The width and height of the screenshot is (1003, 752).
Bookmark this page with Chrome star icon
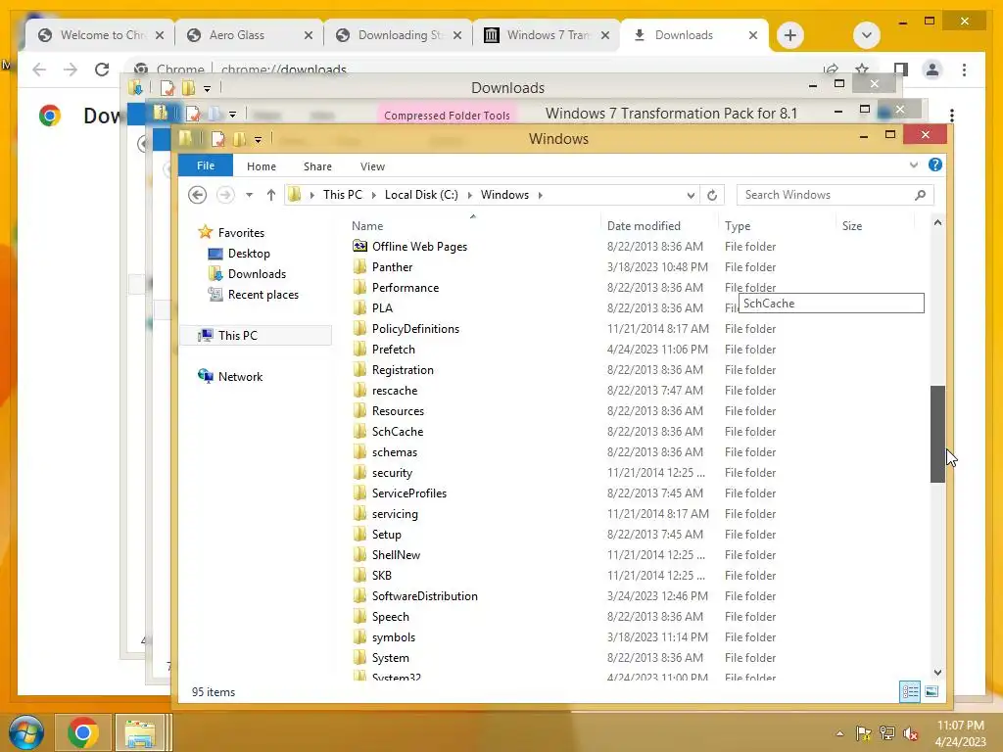coord(862,70)
